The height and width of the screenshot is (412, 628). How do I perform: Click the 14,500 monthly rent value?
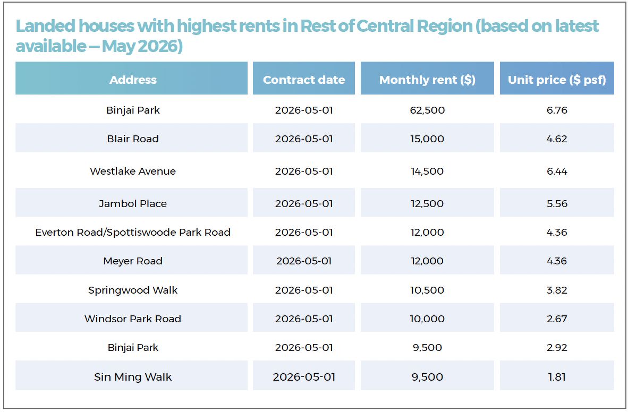(427, 171)
